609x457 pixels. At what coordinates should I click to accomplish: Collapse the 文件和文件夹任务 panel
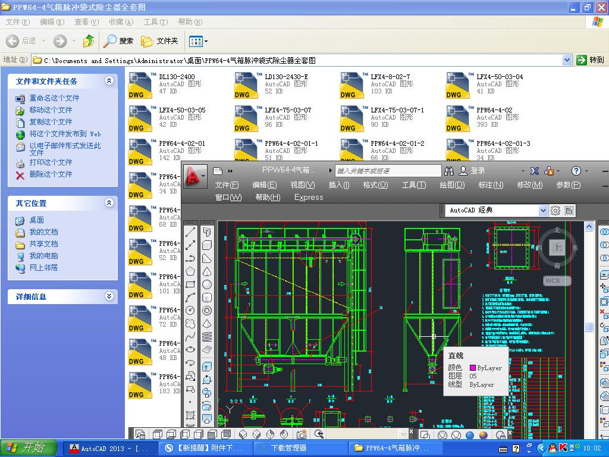coord(109,81)
